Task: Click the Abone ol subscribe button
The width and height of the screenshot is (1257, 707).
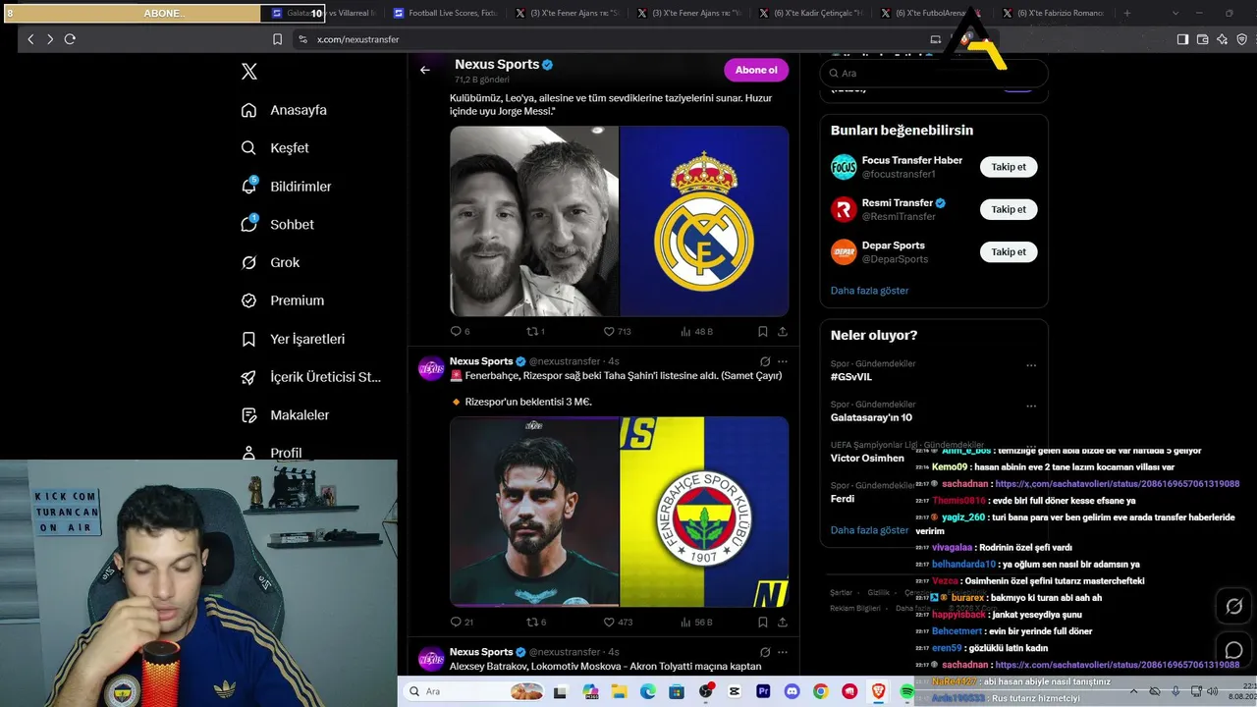Action: click(756, 70)
